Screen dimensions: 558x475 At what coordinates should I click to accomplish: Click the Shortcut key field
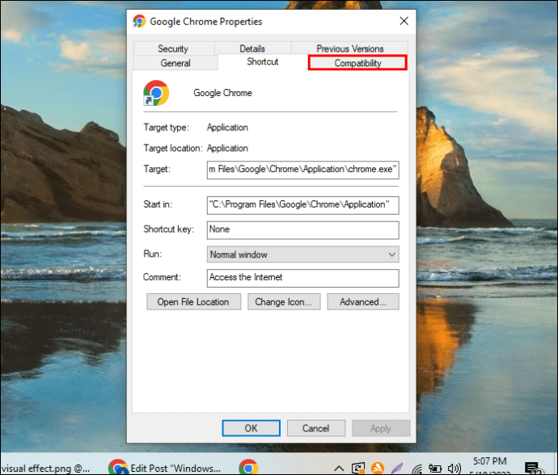point(302,230)
